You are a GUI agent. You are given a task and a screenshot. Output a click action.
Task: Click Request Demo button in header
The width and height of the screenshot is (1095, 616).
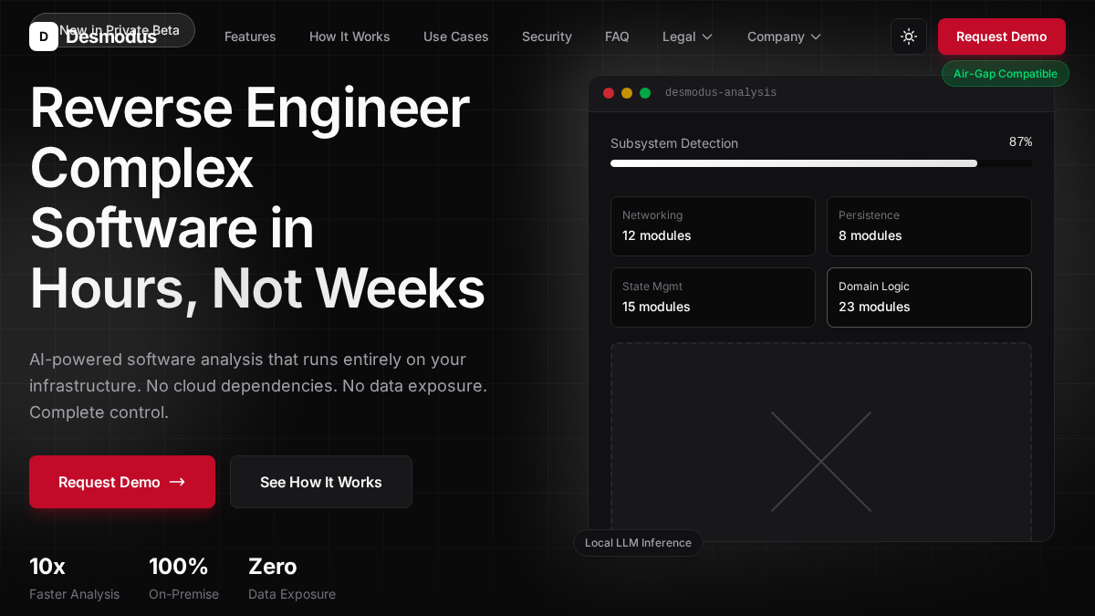click(x=1002, y=37)
